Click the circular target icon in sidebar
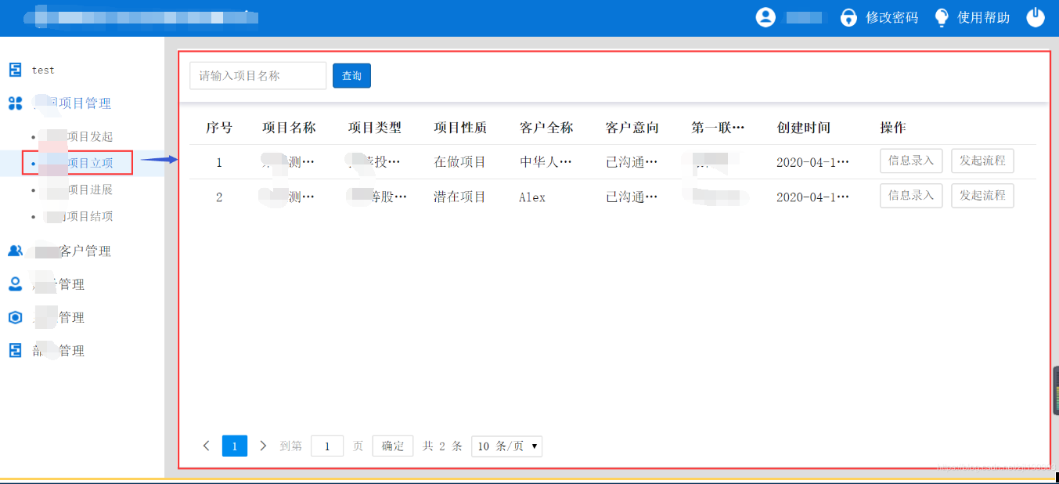 coord(15,316)
